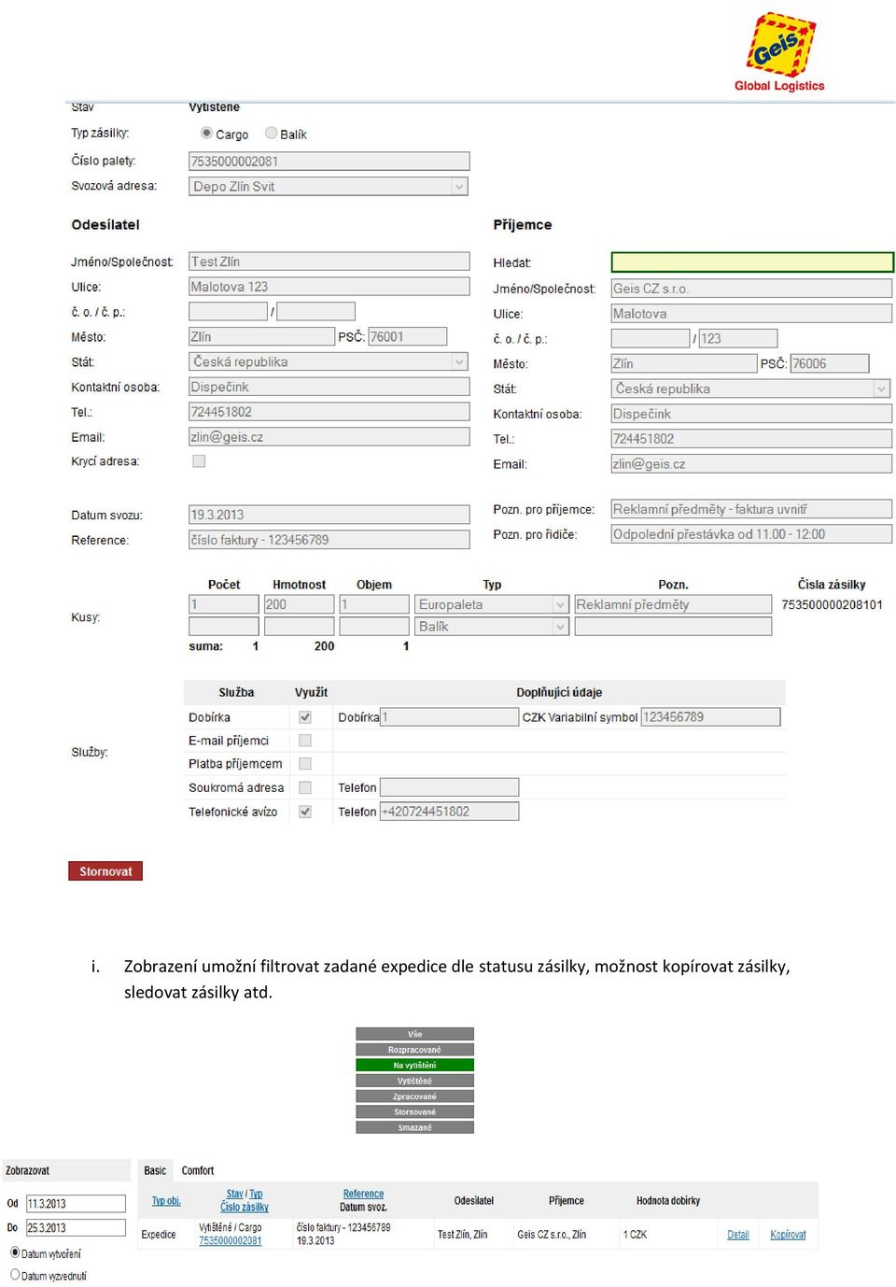The image size is (896, 1287).
Task: Select the Datum vyzvednutí radio button
Action: 15,1274
